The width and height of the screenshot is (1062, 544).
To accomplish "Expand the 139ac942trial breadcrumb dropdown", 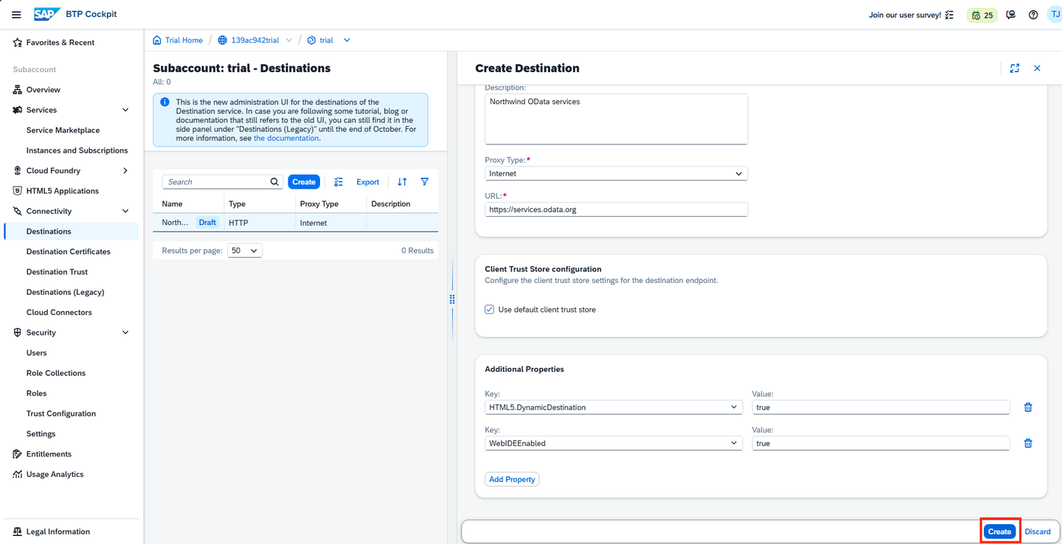I will click(289, 41).
